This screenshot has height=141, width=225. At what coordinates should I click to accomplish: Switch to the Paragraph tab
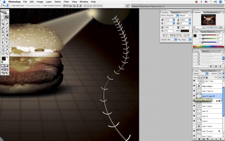coord(174,12)
